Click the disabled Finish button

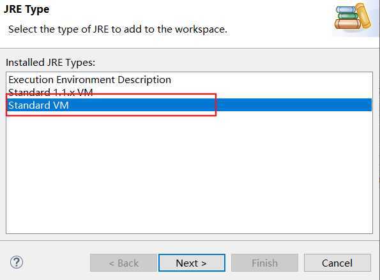click(x=264, y=263)
